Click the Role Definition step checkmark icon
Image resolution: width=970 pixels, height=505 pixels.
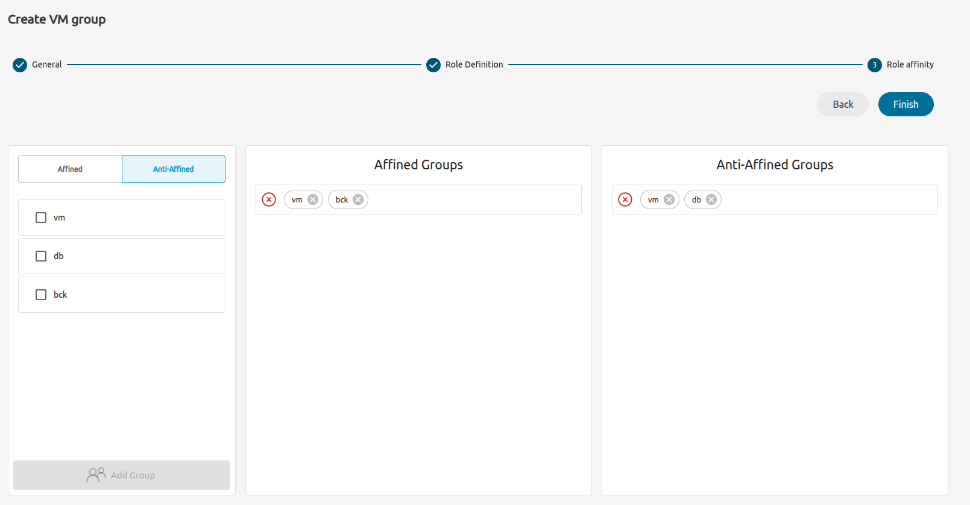click(x=433, y=65)
